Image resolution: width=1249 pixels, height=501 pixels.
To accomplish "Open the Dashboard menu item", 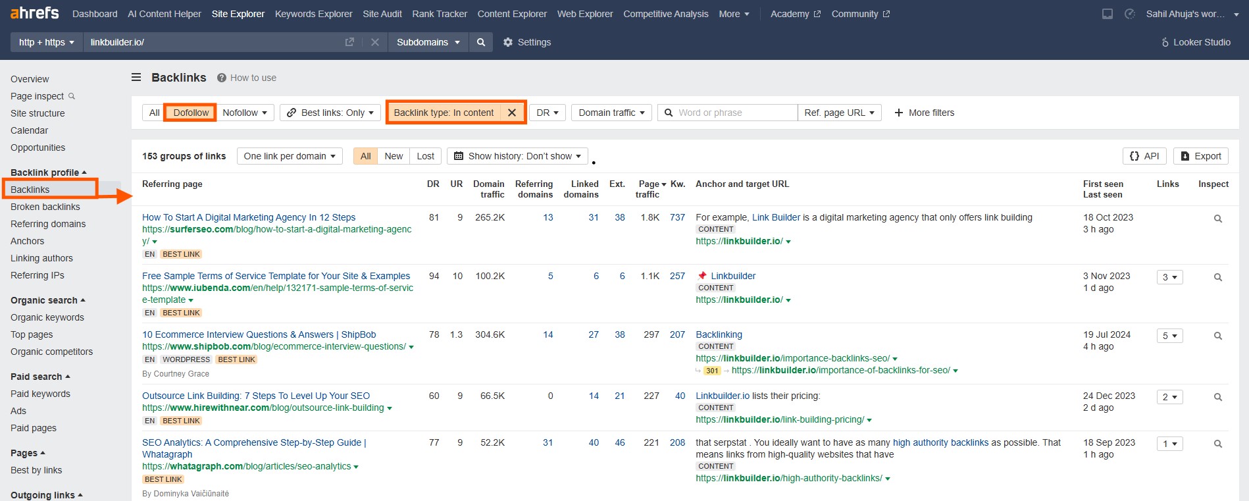I will pos(95,14).
